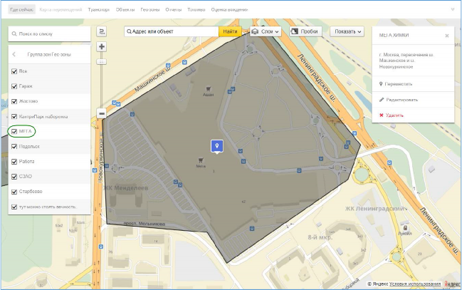Toggle the Пробки traffic button
This screenshot has width=462, height=290.
(305, 31)
